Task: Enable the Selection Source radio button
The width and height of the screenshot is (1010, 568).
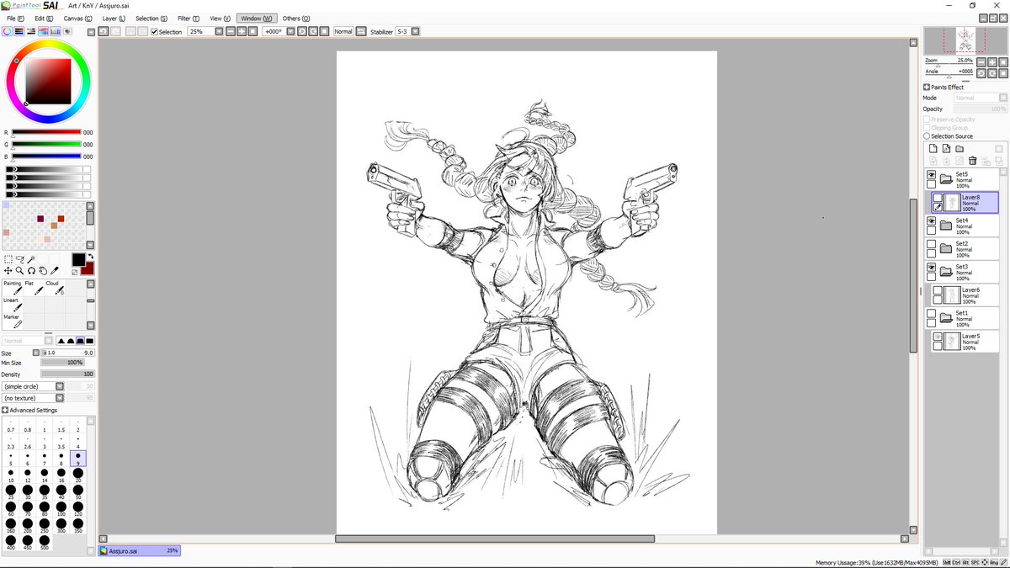Action: coord(927,136)
